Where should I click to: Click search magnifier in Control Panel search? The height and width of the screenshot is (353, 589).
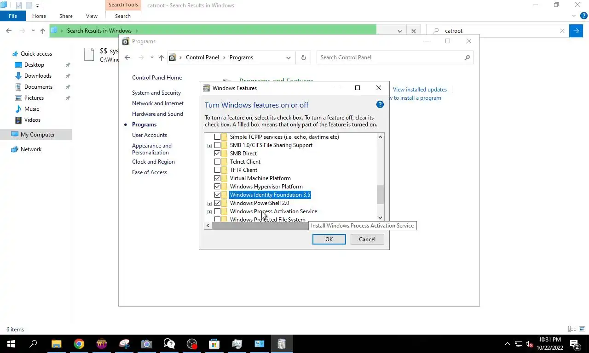pyautogui.click(x=467, y=57)
